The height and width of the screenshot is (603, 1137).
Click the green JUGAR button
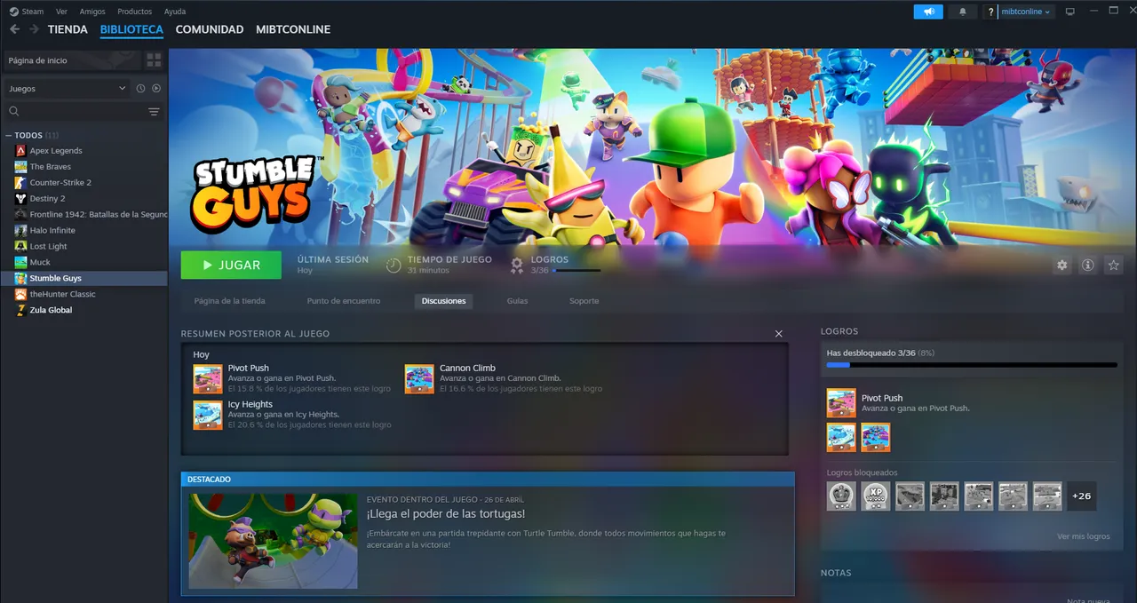[231, 266]
